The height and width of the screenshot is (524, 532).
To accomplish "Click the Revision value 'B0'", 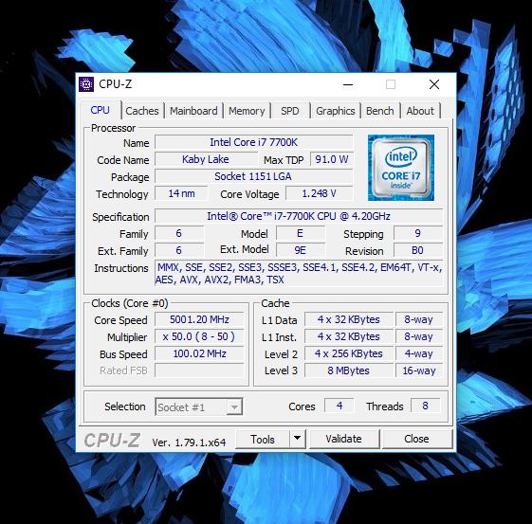I will coord(418,250).
